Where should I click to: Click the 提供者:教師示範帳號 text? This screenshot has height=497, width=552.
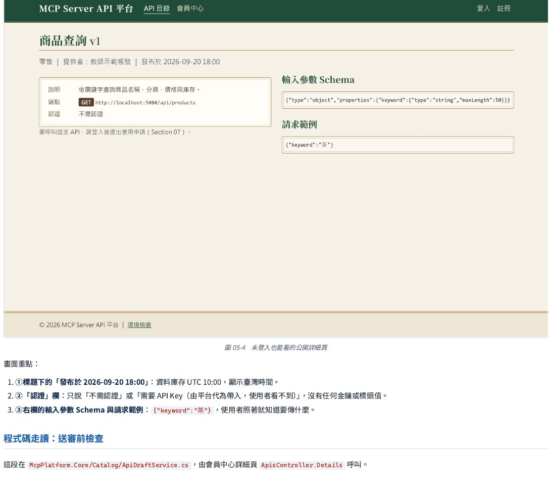[97, 62]
